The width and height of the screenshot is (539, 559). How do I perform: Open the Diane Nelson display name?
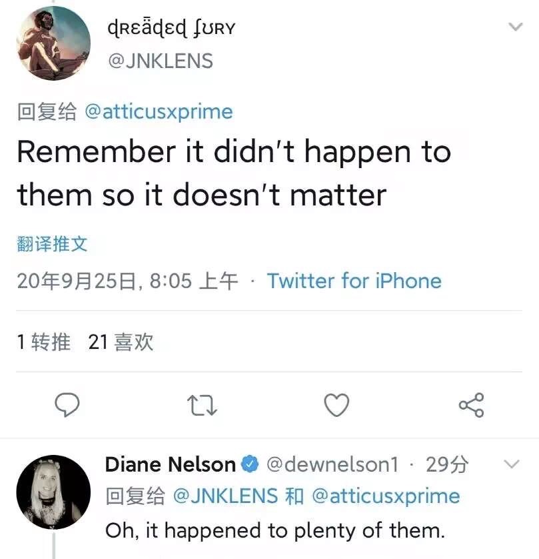(170, 464)
